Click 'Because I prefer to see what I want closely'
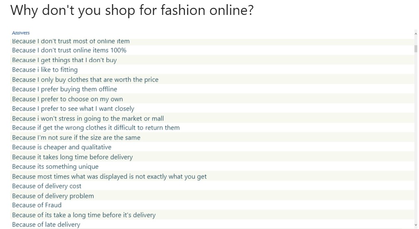The width and height of the screenshot is (419, 229). pos(73,108)
